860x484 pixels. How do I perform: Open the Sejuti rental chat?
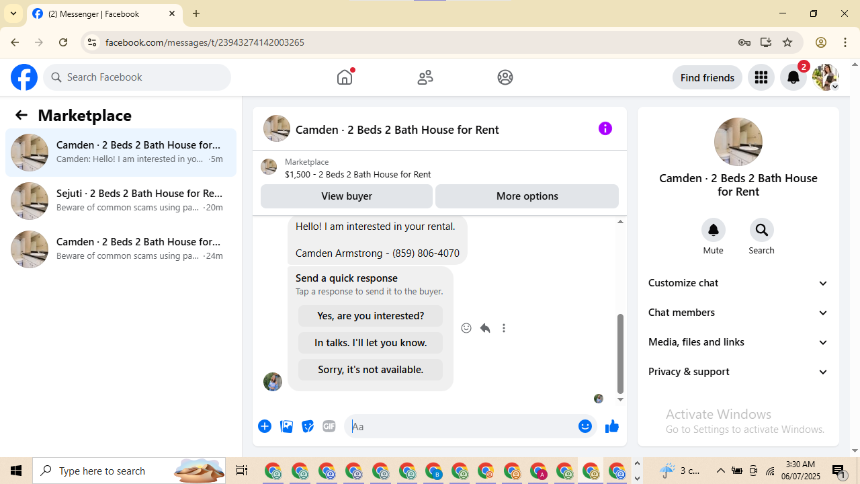pyautogui.click(x=121, y=201)
